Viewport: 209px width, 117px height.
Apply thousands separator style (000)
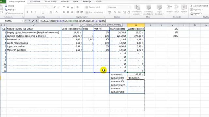click(x=119, y=12)
